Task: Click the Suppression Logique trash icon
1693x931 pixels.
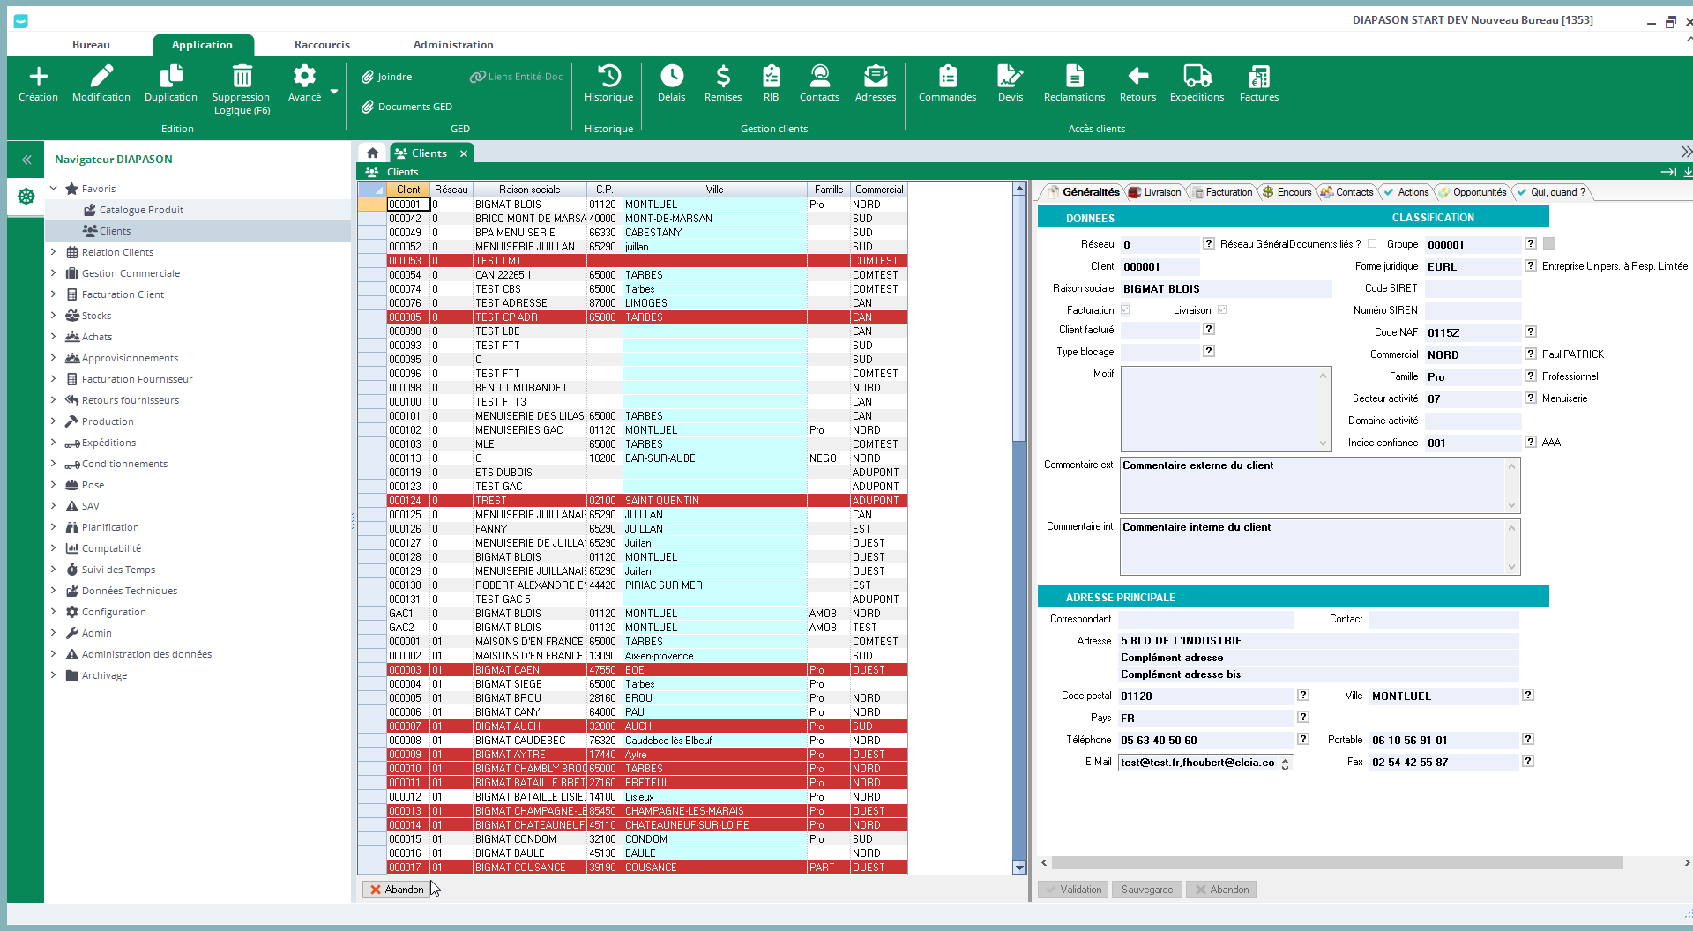Action: pyautogui.click(x=242, y=77)
